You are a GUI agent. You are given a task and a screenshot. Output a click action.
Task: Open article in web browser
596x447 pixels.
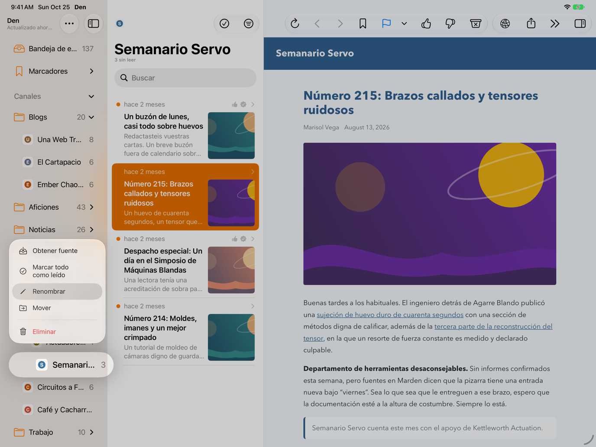[505, 24]
